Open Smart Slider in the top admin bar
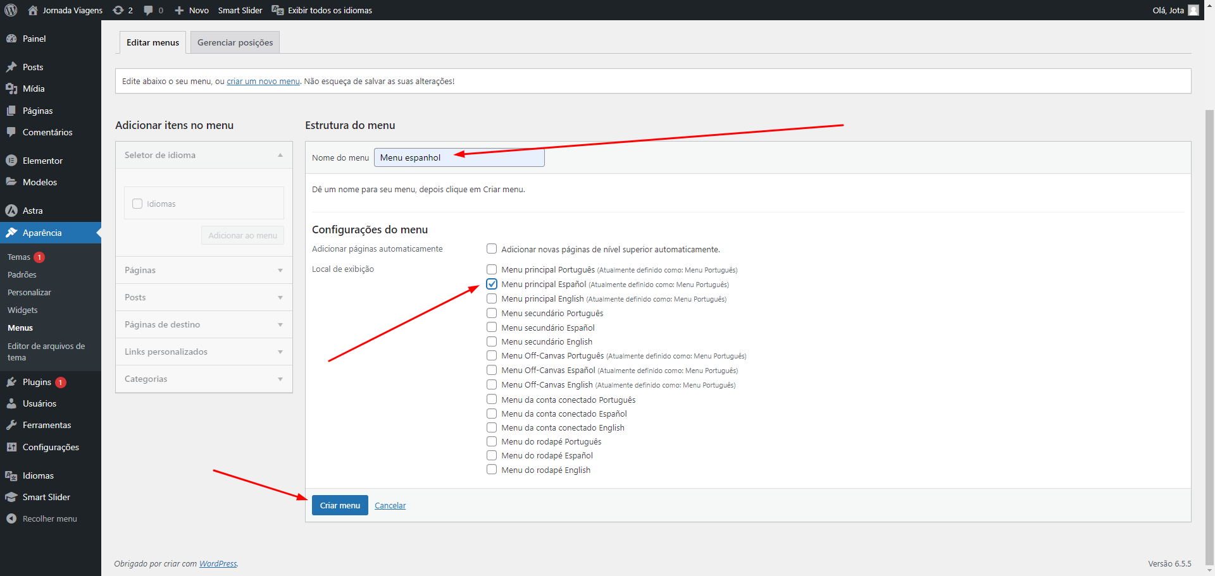1215x576 pixels. click(240, 10)
